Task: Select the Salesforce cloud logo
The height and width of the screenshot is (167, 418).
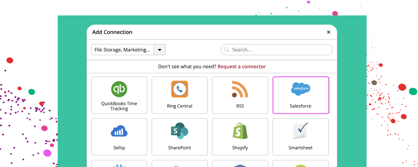Action: (301, 89)
